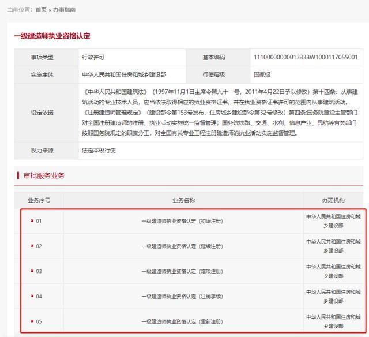Select the page title 一级建造师执业资格认定

(x=52, y=36)
